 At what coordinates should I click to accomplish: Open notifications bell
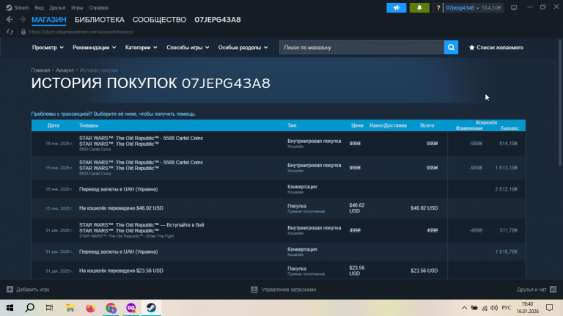pos(419,7)
